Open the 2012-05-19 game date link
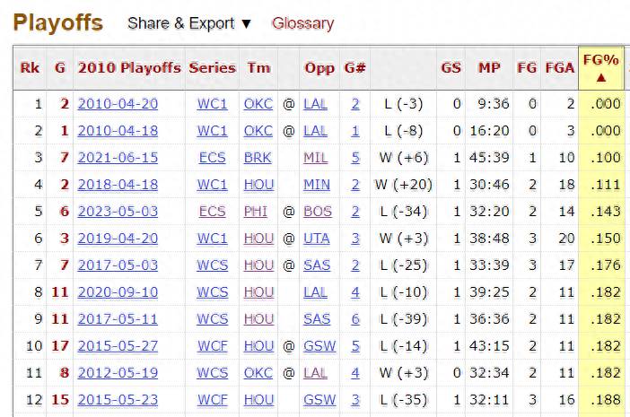This screenshot has width=630, height=417. point(118,373)
